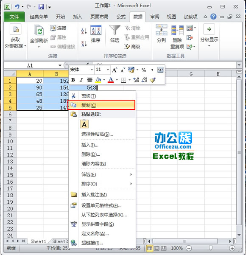Viewport: 246px width, 255px height.
Task: Click 选择性粘贴(S)... in context menu
Action: click(x=97, y=134)
